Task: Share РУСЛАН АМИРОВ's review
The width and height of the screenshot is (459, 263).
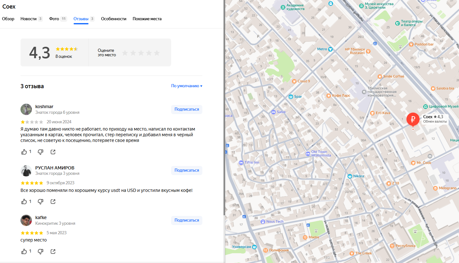Action: tap(53, 202)
